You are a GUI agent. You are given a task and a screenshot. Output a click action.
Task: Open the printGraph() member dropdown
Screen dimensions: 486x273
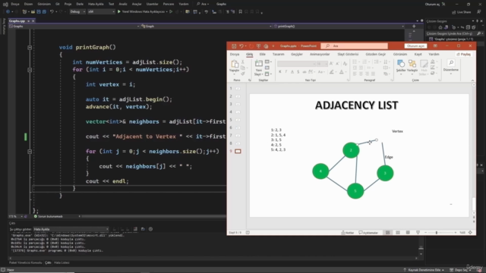pos(339,27)
